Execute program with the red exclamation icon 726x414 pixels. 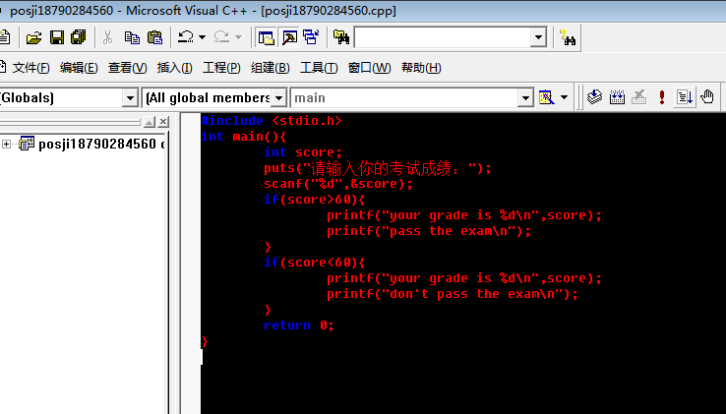tap(662, 97)
